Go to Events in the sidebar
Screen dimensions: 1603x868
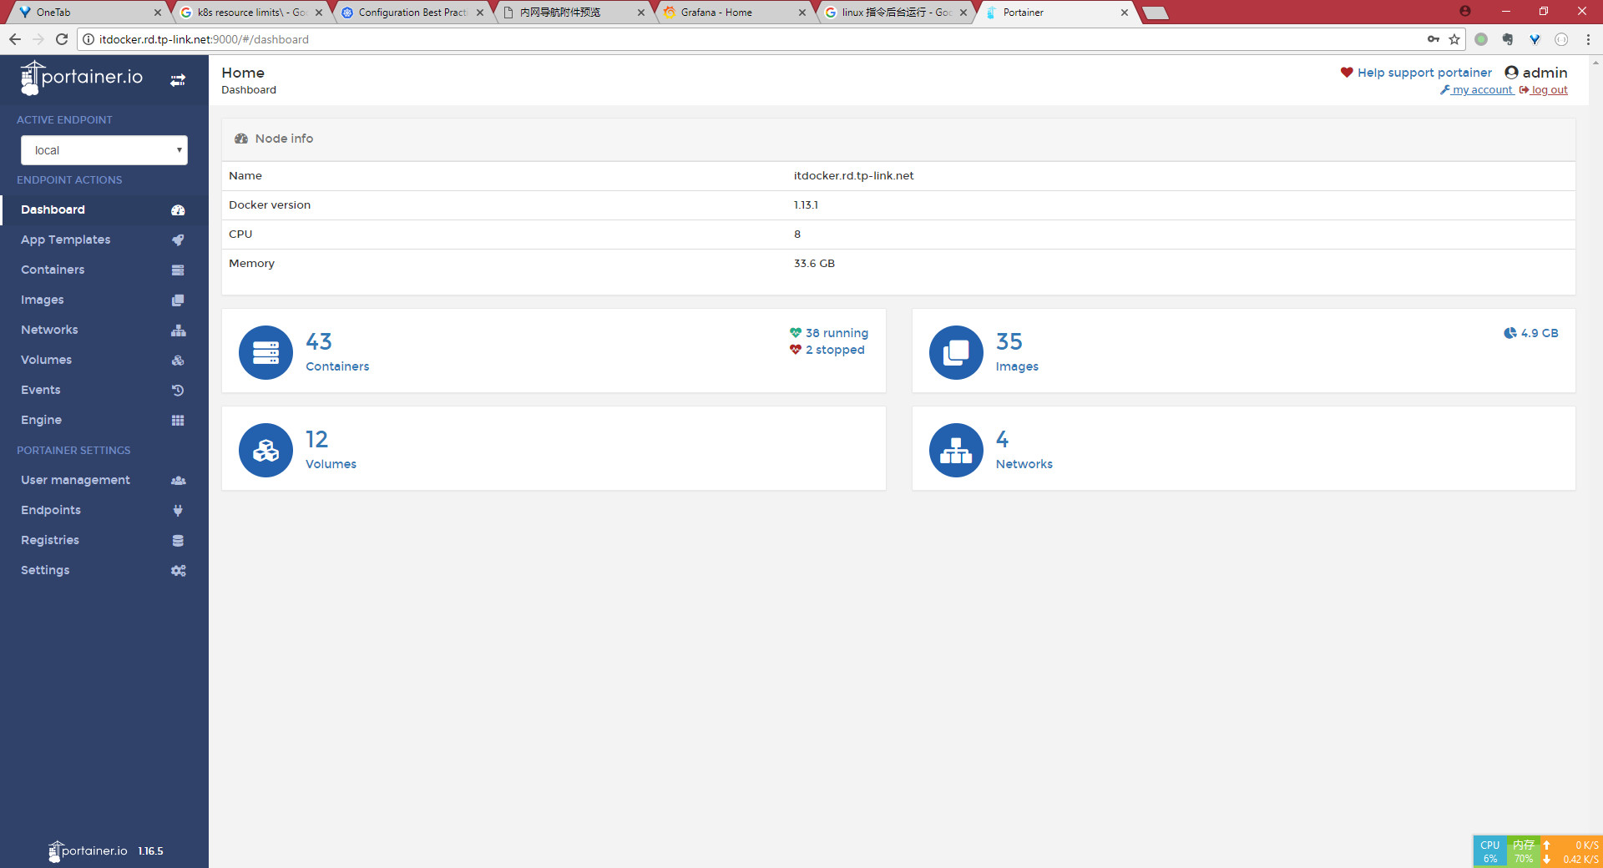point(41,390)
